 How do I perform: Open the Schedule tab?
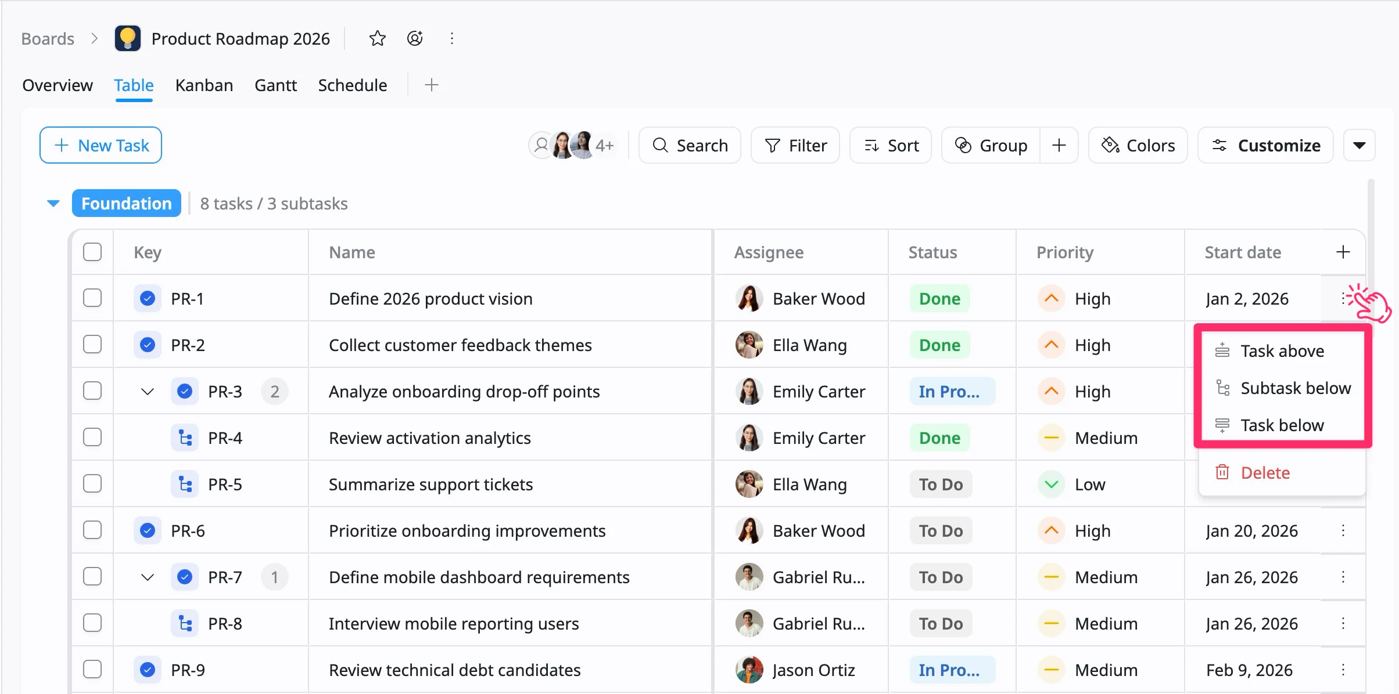(x=352, y=85)
